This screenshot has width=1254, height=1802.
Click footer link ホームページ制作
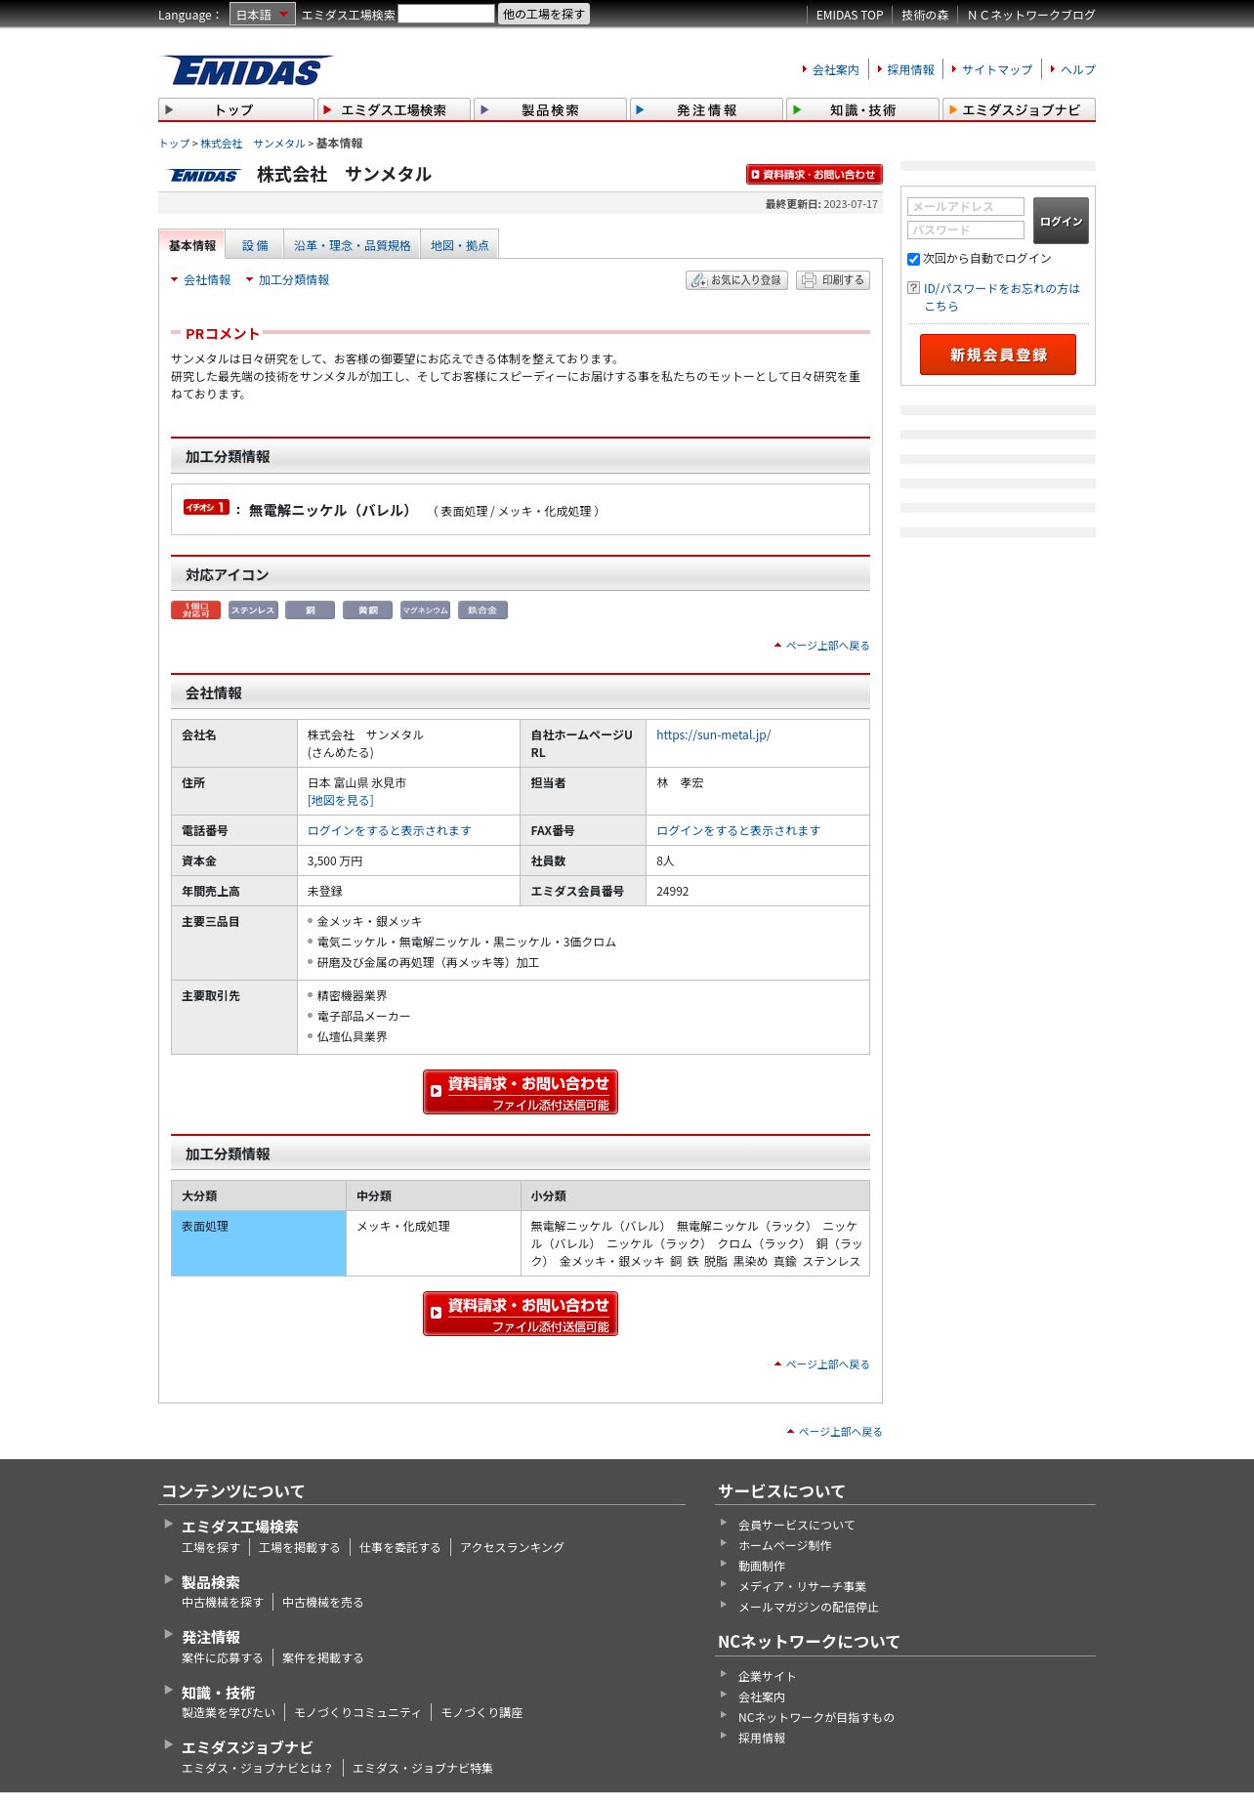click(784, 1546)
